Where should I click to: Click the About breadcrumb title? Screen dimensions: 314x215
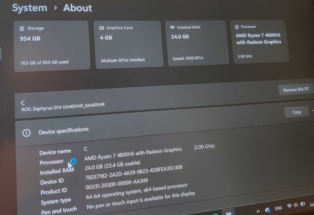pos(78,8)
